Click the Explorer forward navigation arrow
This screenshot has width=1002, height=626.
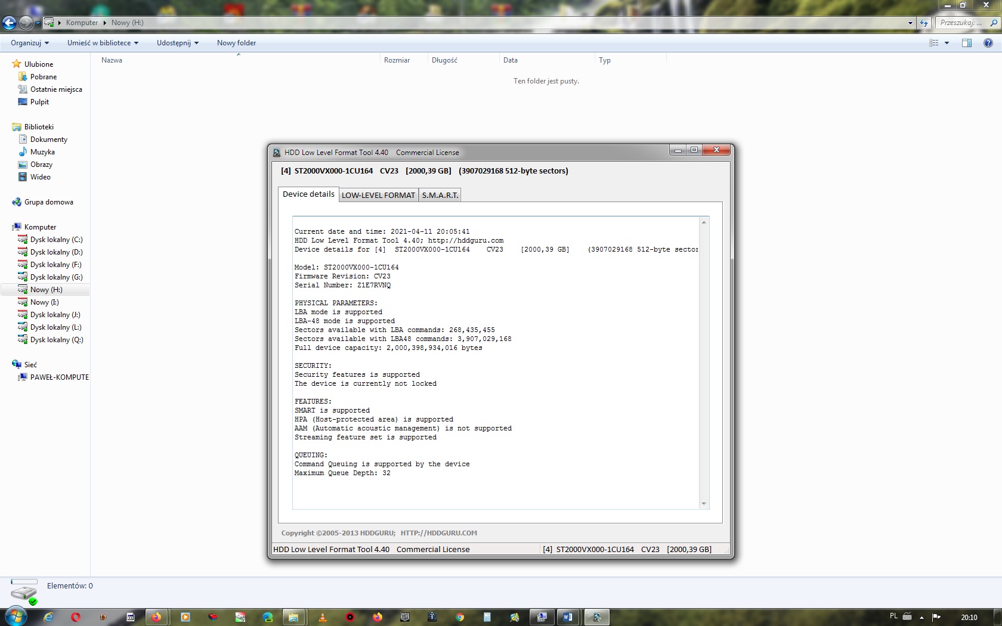point(26,23)
